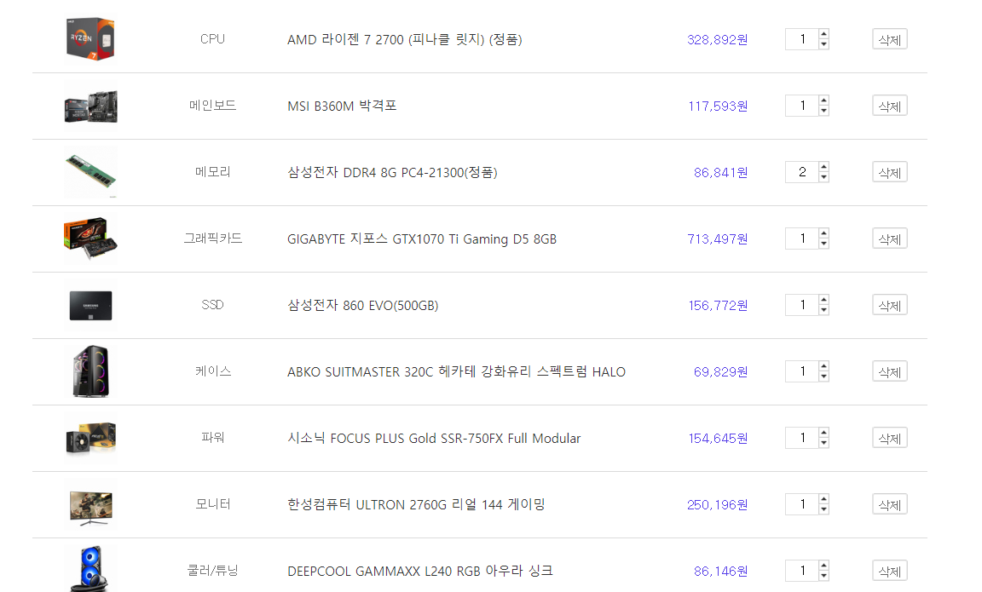
Task: Click the ULTRON gaming monitor image
Action: pos(90,504)
